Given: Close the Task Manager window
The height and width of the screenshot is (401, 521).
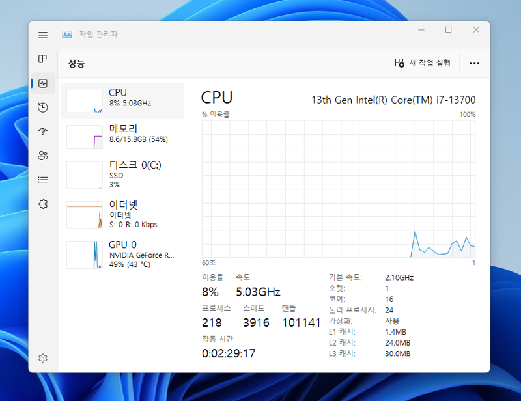Looking at the screenshot, I should pos(476,30).
